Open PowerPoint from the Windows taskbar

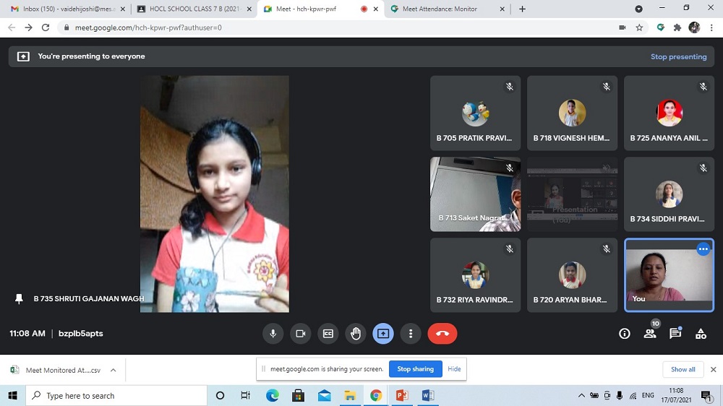402,396
